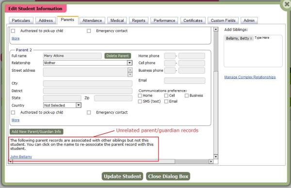The height and width of the screenshot is (188, 291).
Task: Click the Delete Parent button
Action: pyautogui.click(x=118, y=56)
